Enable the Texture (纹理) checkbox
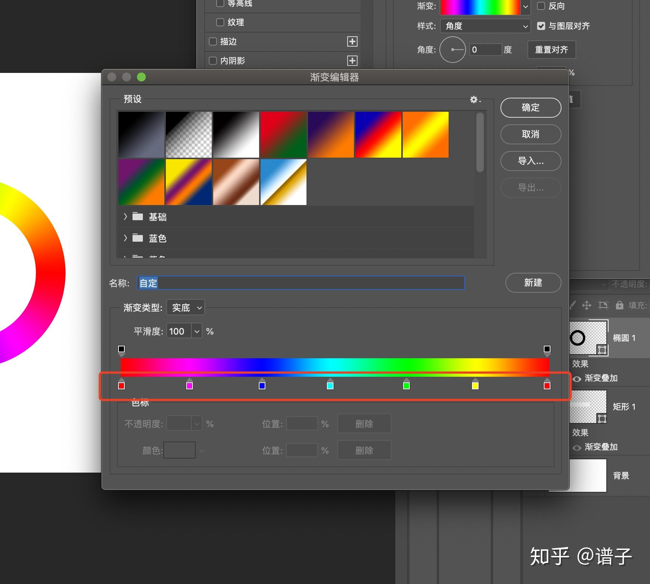 tap(220, 22)
